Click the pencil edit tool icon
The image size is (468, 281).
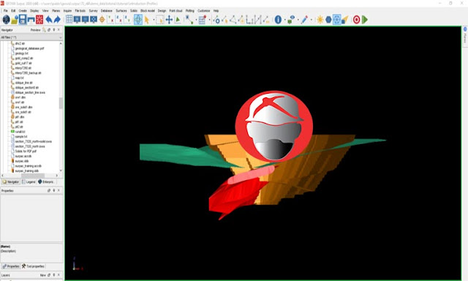[304, 20]
